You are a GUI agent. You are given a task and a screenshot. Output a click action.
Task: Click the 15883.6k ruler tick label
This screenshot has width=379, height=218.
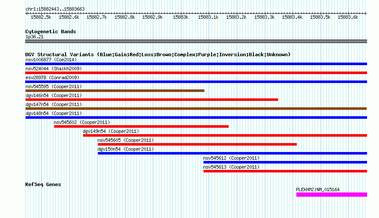pyautogui.click(x=348, y=17)
